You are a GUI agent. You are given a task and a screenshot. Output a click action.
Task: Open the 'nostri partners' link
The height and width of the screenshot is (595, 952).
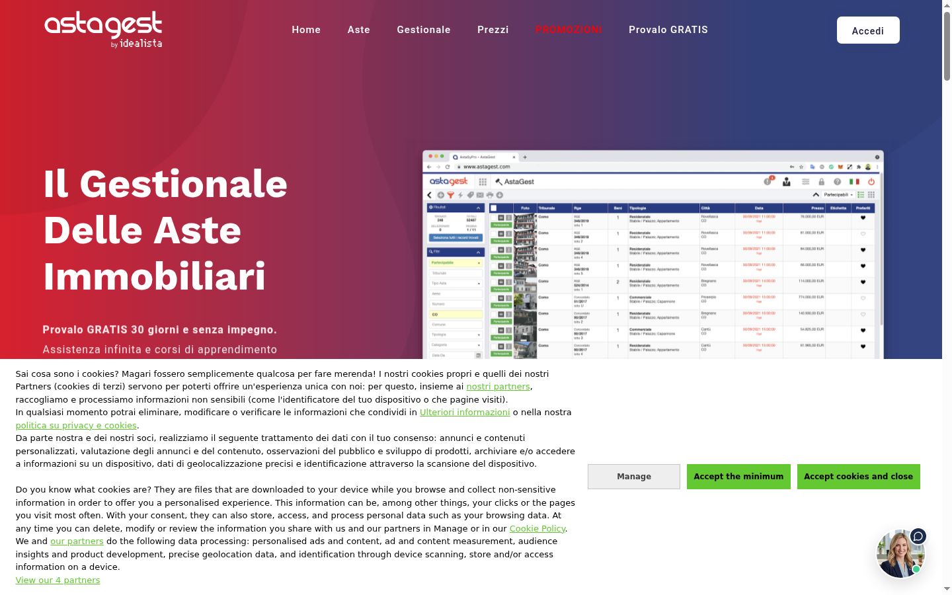coord(498,387)
